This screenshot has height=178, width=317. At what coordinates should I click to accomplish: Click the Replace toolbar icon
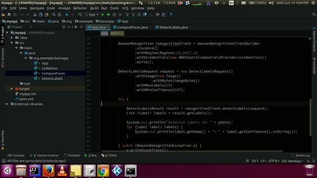click(59, 15)
